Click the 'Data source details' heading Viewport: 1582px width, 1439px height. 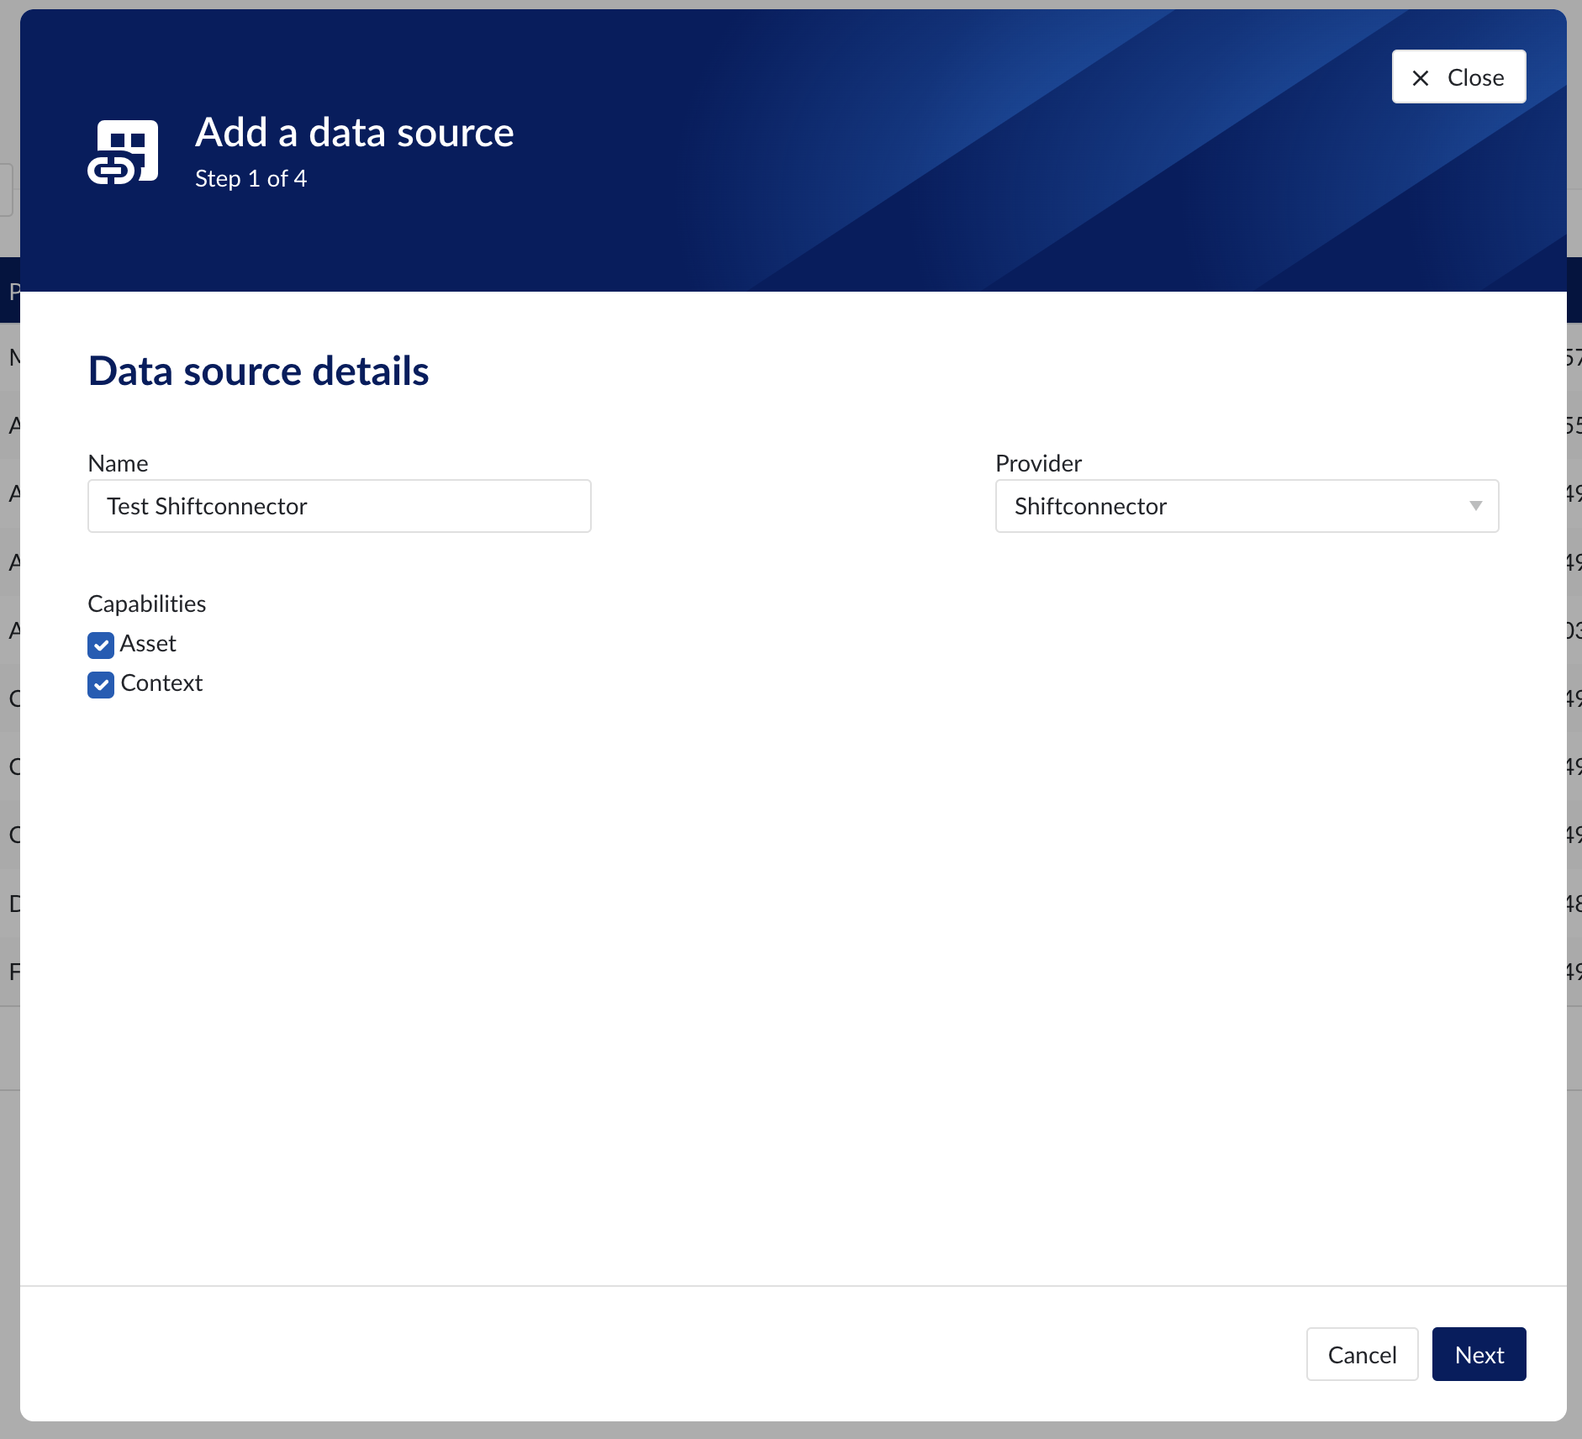pos(258,371)
